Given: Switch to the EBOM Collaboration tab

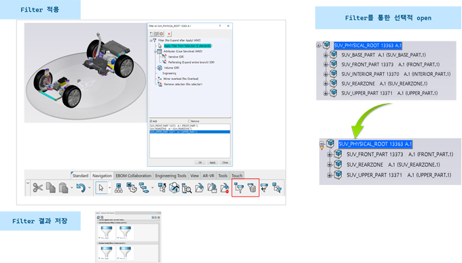Looking at the screenshot, I should (x=133, y=176).
